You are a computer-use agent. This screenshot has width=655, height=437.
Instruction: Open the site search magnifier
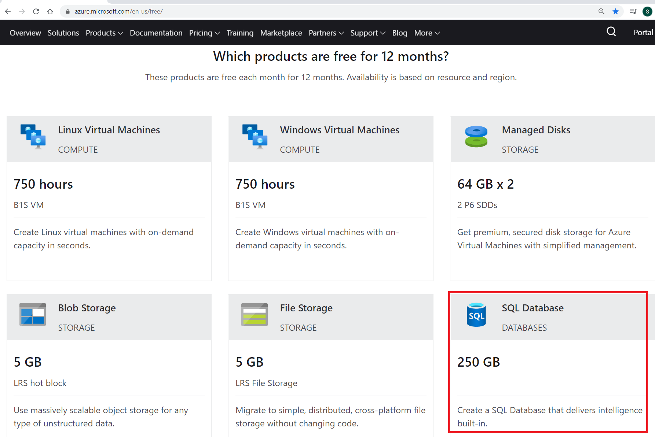[x=611, y=32]
